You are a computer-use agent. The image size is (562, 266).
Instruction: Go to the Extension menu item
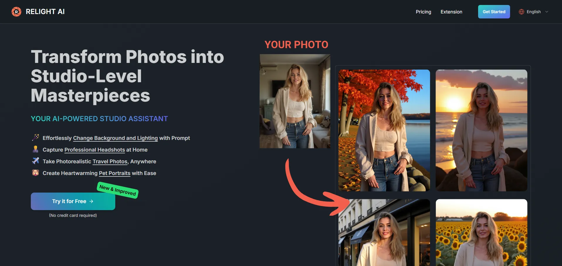pyautogui.click(x=451, y=12)
